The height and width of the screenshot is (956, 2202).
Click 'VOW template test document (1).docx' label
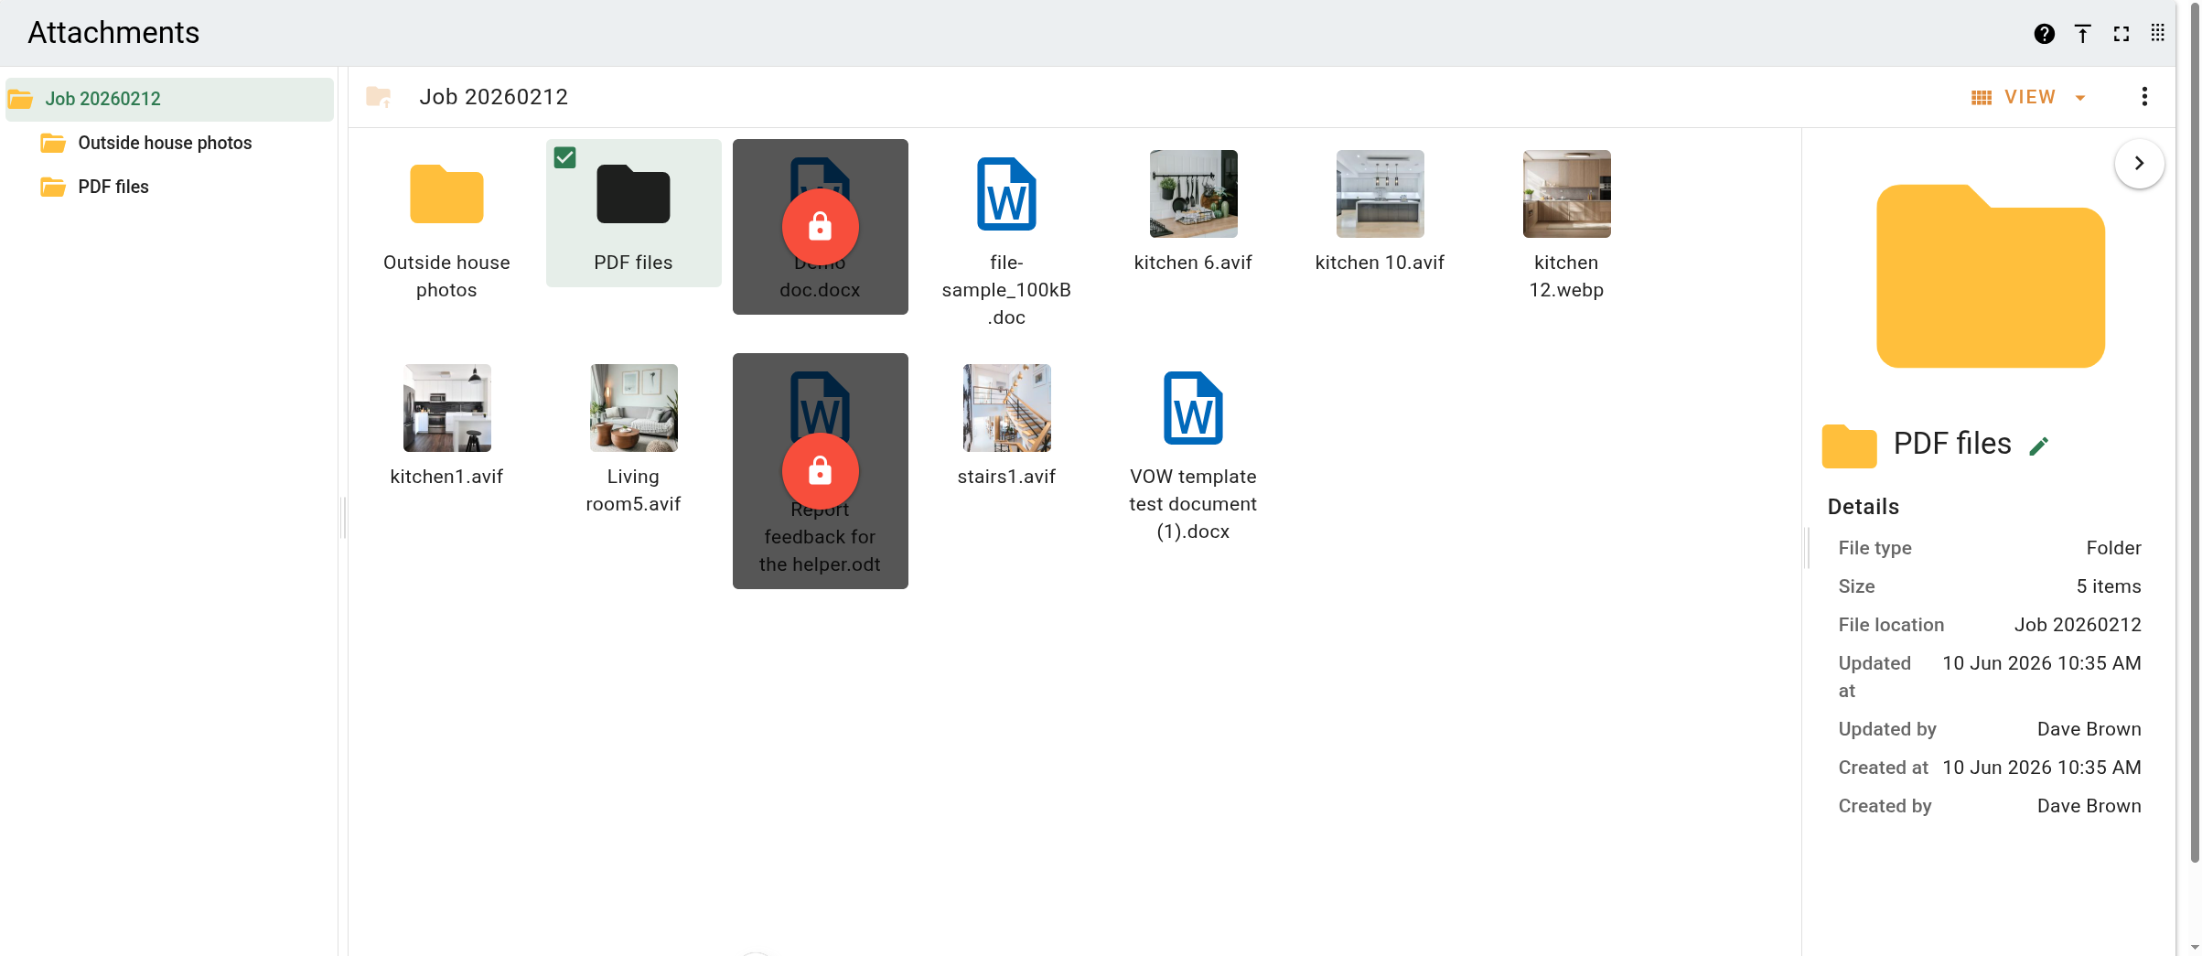click(x=1193, y=504)
